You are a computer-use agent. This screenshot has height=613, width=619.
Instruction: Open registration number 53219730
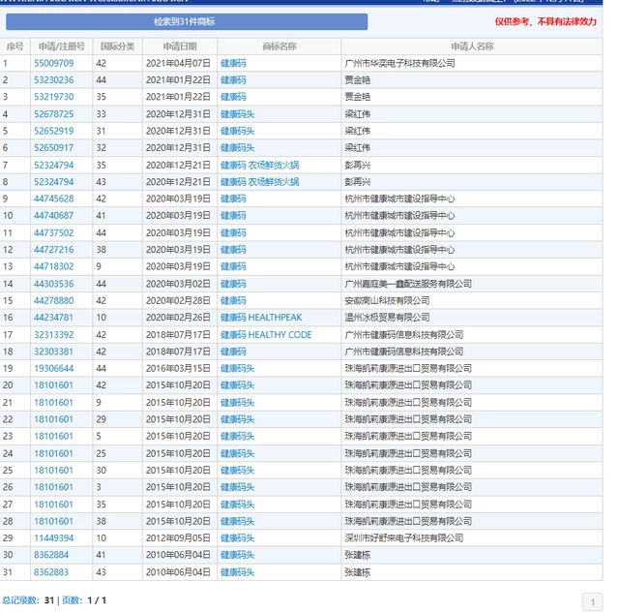pos(54,97)
